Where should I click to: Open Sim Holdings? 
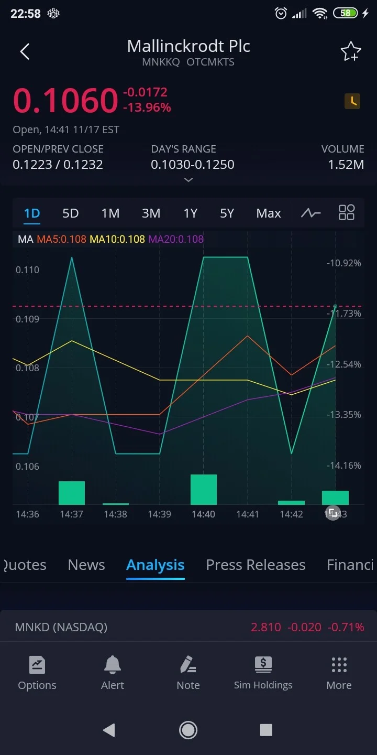pos(263,673)
